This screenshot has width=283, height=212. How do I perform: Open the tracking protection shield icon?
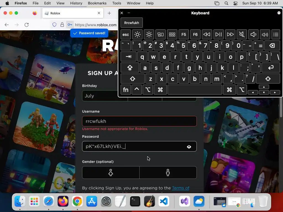click(54, 25)
